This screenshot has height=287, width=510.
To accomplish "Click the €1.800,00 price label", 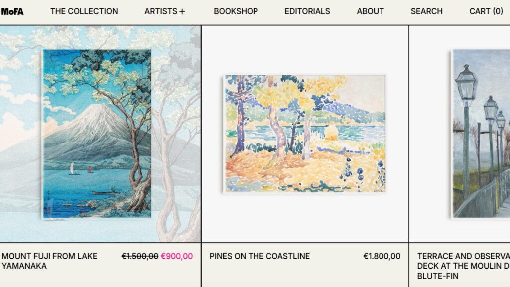I will pos(382,256).
